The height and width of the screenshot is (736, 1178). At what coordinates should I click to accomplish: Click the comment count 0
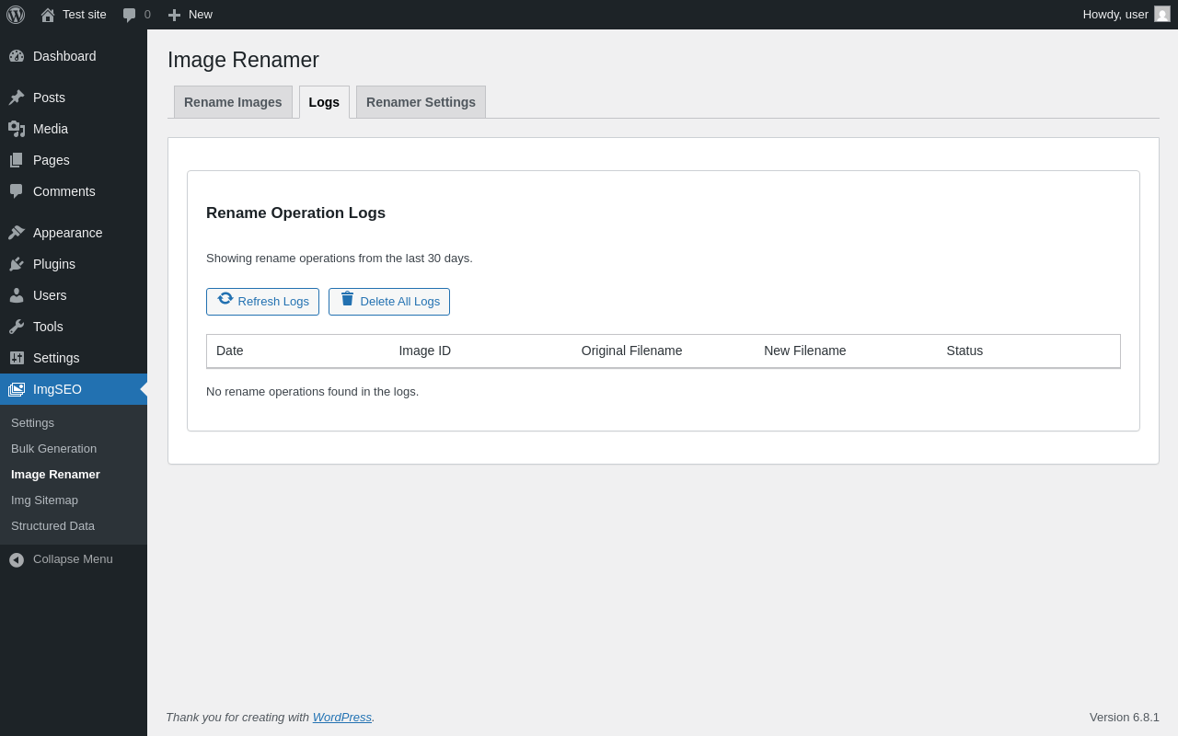coord(147,15)
